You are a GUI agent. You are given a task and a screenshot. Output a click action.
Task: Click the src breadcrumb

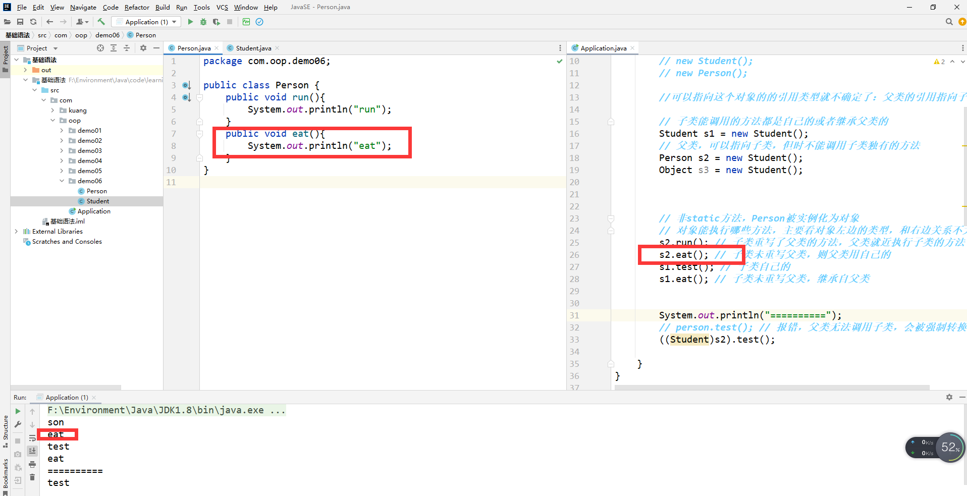(x=42, y=35)
